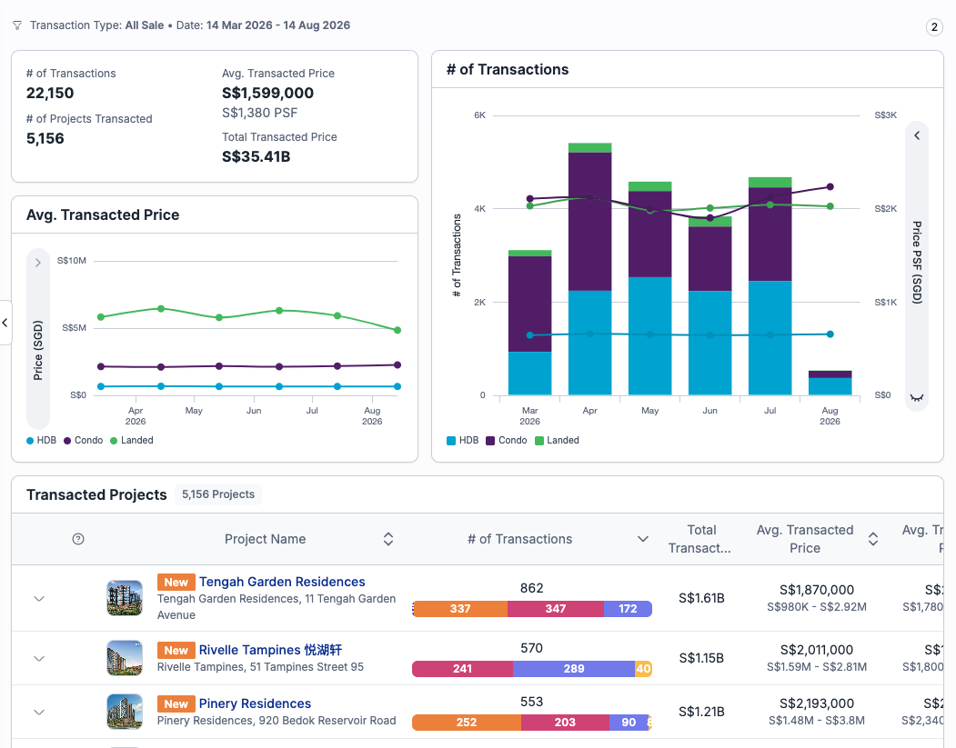Expand the Tengah Garden Residences row
The height and width of the screenshot is (748, 956).
39,599
